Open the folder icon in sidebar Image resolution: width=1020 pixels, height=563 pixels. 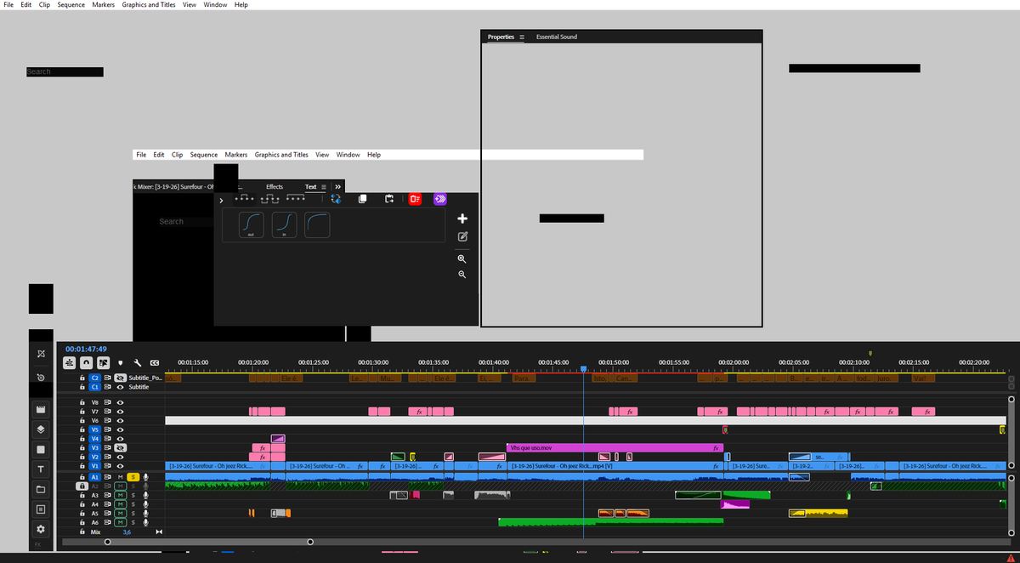[x=40, y=490]
